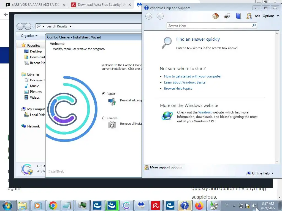
Task: Open Malwarebytes icon on taskbar
Action: [141, 206]
